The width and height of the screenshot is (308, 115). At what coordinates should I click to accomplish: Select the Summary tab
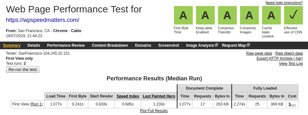[12, 45]
